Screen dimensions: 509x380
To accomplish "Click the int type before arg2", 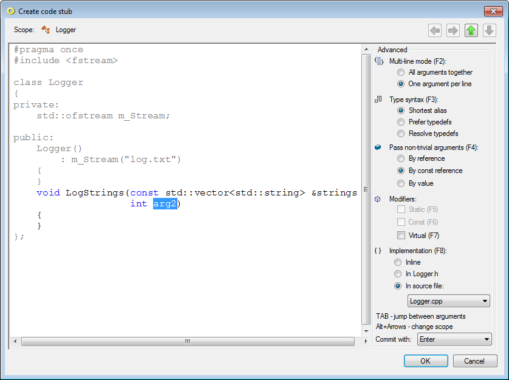I will coord(138,203).
